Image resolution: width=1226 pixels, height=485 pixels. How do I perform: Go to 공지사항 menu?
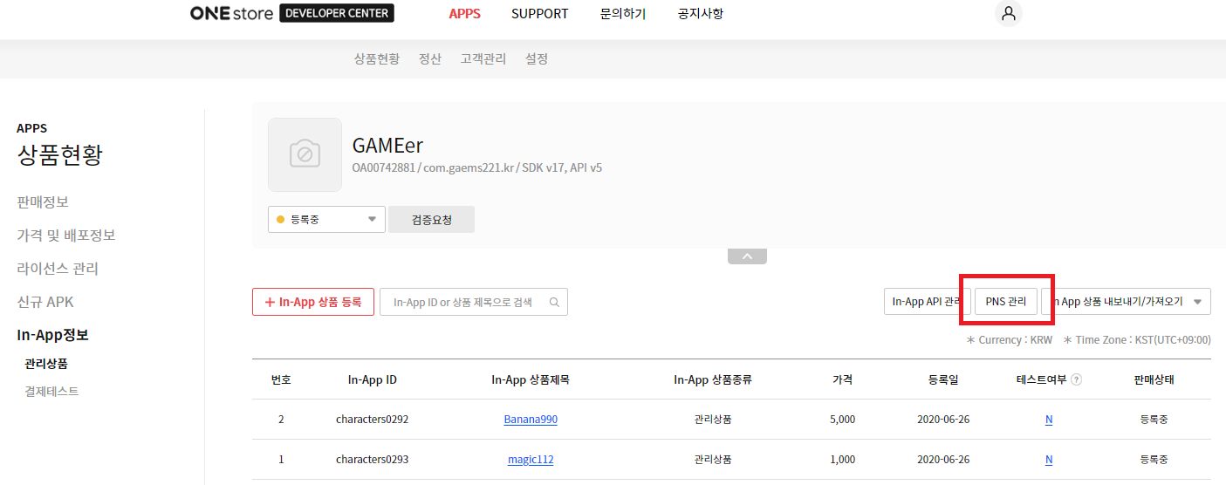[700, 14]
